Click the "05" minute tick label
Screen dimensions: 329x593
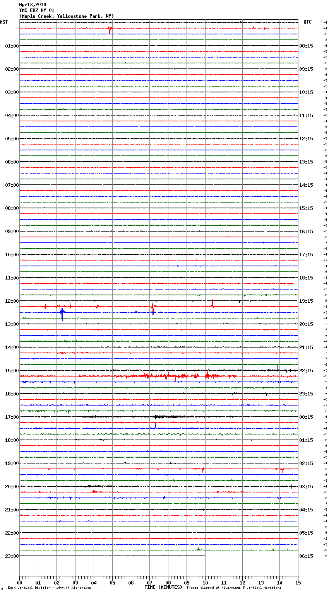point(112,583)
